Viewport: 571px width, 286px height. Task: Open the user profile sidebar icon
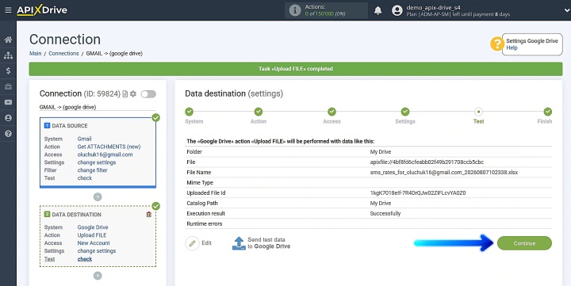point(8,118)
